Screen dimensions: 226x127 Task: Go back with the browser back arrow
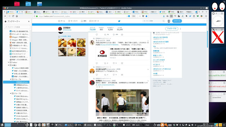point(6,16)
